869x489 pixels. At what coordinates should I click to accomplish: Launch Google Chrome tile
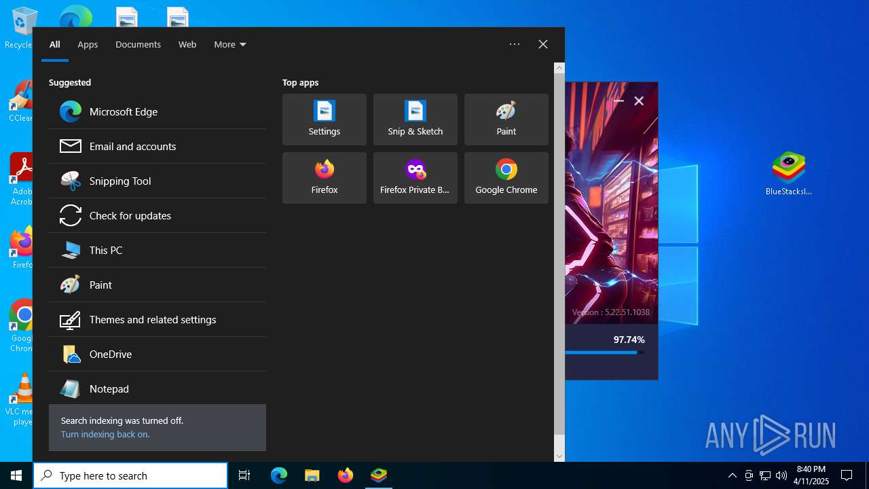(x=506, y=178)
